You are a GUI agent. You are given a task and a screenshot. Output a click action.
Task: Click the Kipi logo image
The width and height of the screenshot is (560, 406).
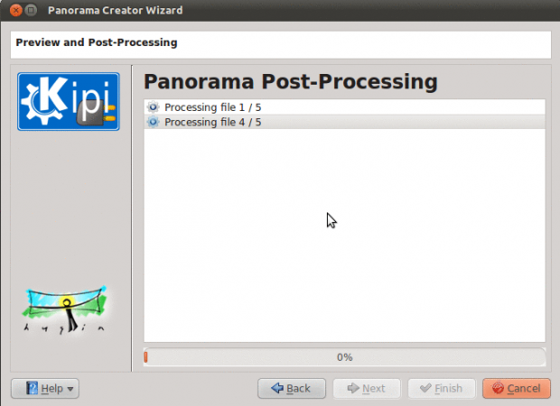pos(69,101)
